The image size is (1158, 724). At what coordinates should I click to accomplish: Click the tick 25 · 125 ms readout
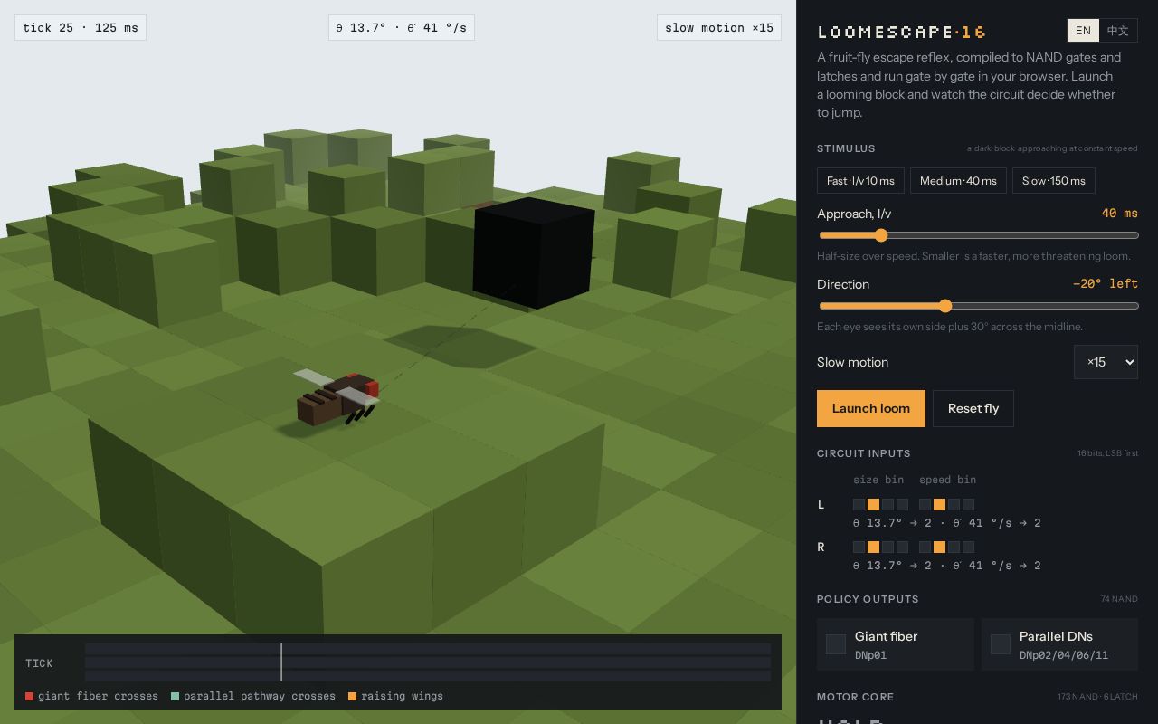point(81,27)
